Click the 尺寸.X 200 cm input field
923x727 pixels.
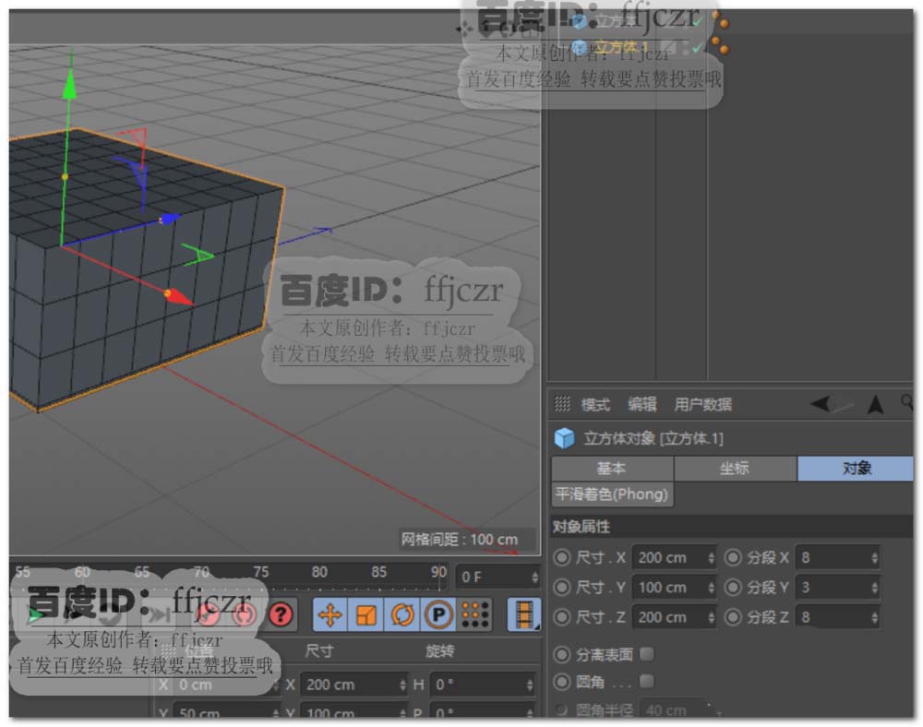(674, 557)
